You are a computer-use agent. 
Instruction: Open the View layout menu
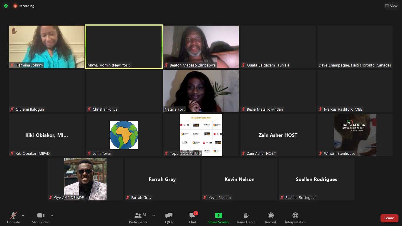(391, 6)
